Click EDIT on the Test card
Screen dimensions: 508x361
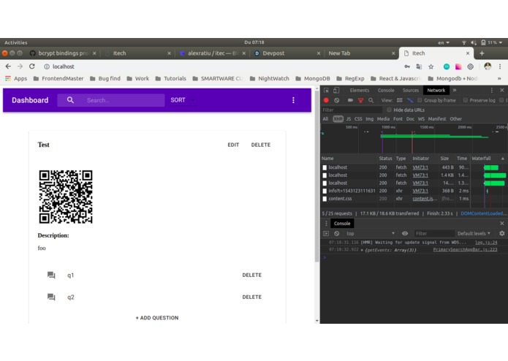click(x=233, y=145)
